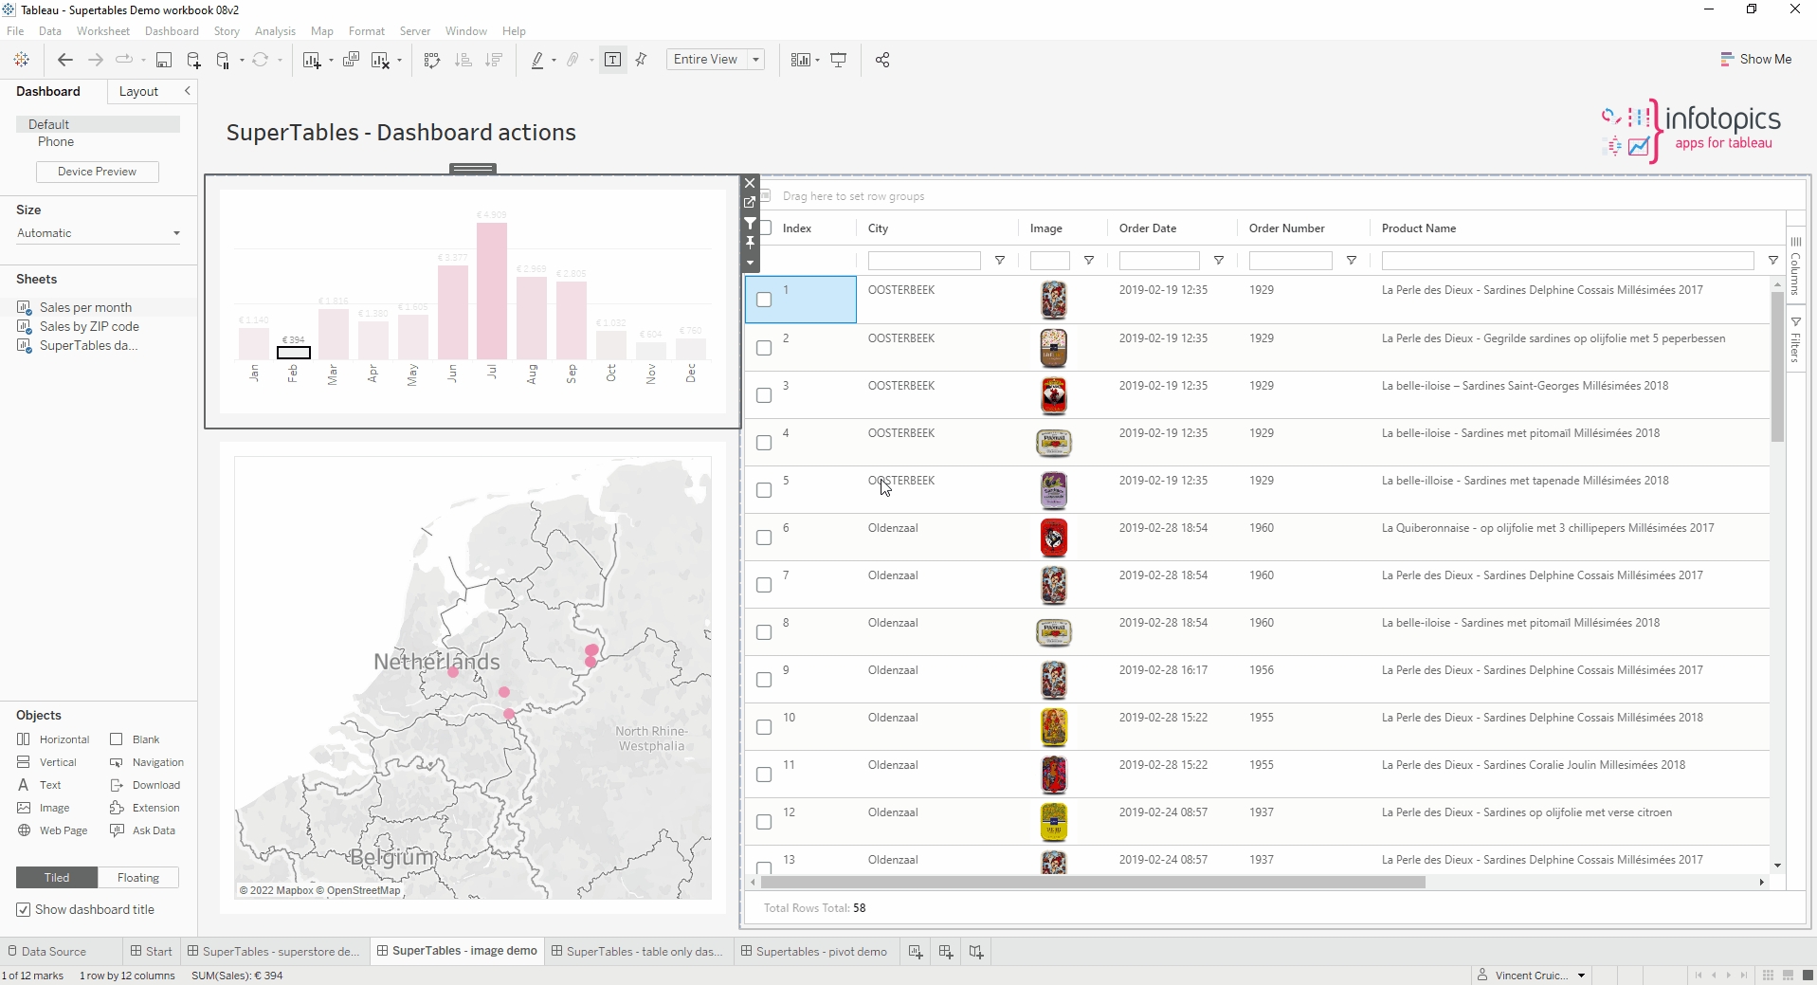Select the Floating layout button

pyautogui.click(x=138, y=878)
